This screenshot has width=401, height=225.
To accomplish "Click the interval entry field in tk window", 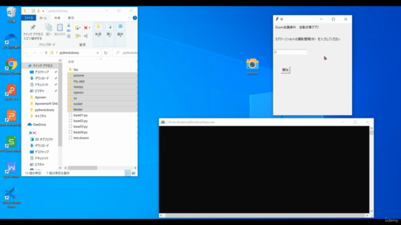I will pyautogui.click(x=291, y=52).
